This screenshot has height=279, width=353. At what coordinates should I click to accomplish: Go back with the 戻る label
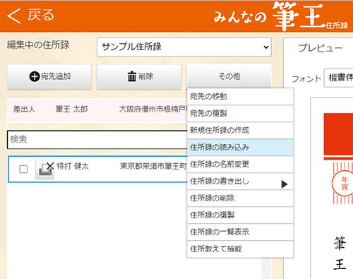pyautogui.click(x=41, y=15)
